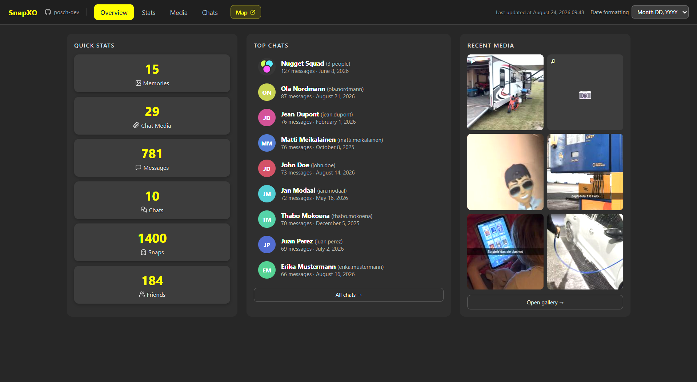Screen dimensions: 697x382
Task: Click the 'Last updated at August 24, 2026 09:48' text
Action: [540, 12]
